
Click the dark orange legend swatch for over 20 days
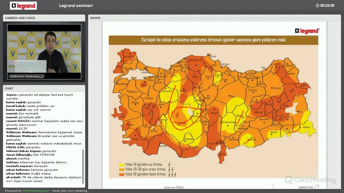tap(121, 174)
